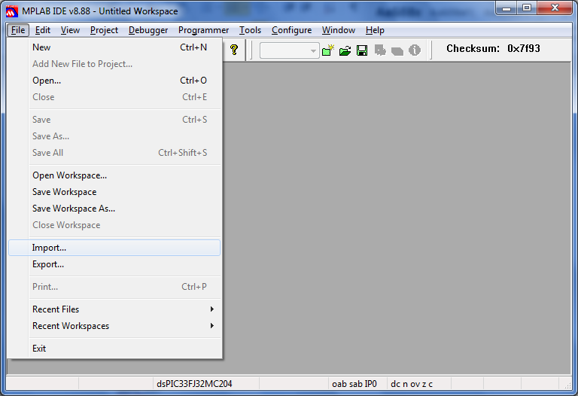Maximize the MPLAB IDE window
Screen dimensions: 578x396
pos(527,8)
